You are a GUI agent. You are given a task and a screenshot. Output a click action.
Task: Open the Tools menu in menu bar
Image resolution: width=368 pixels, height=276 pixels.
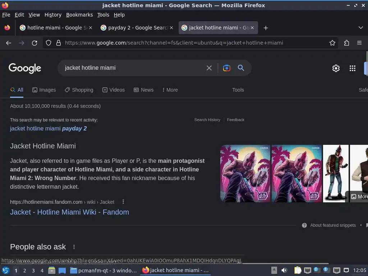pyautogui.click(x=103, y=15)
